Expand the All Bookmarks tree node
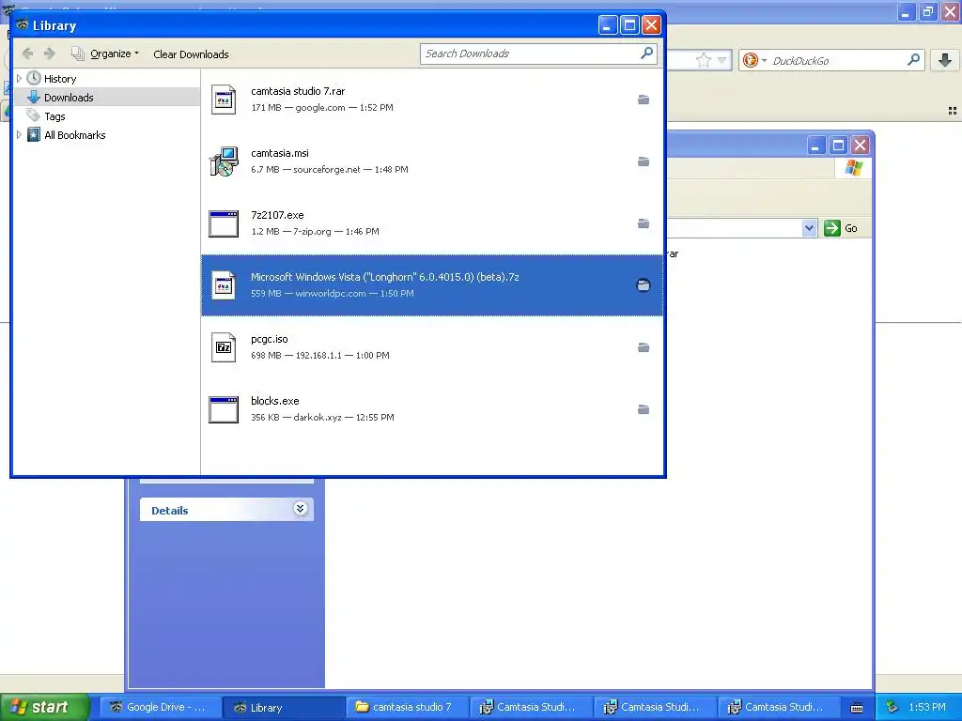This screenshot has height=721, width=962. click(19, 135)
